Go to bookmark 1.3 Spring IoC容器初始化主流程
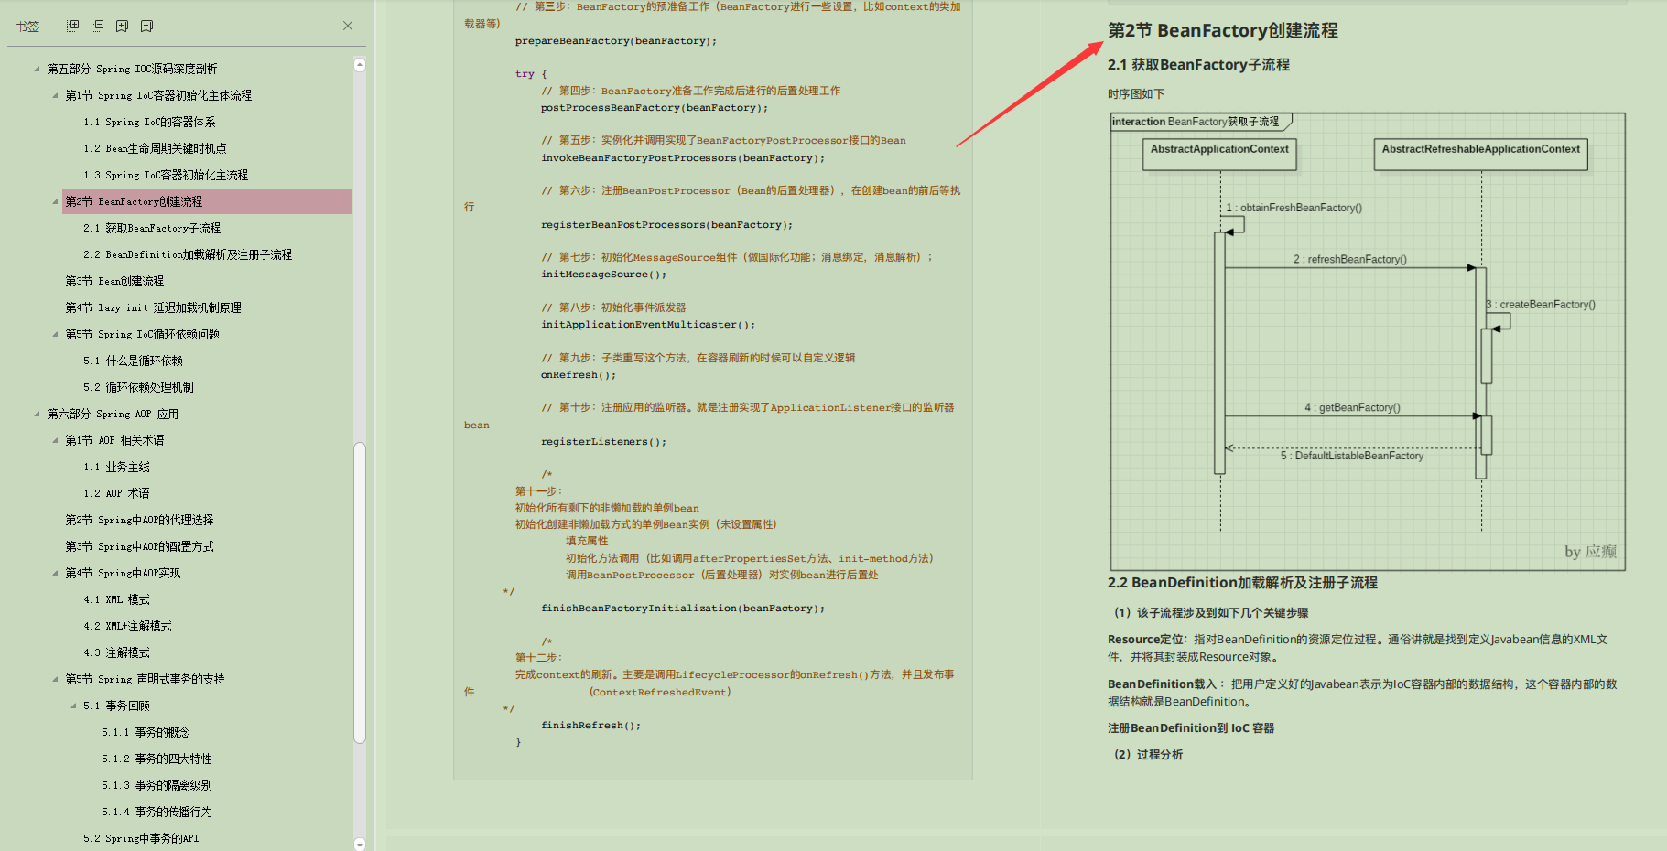The width and height of the screenshot is (1667, 851). click(165, 175)
